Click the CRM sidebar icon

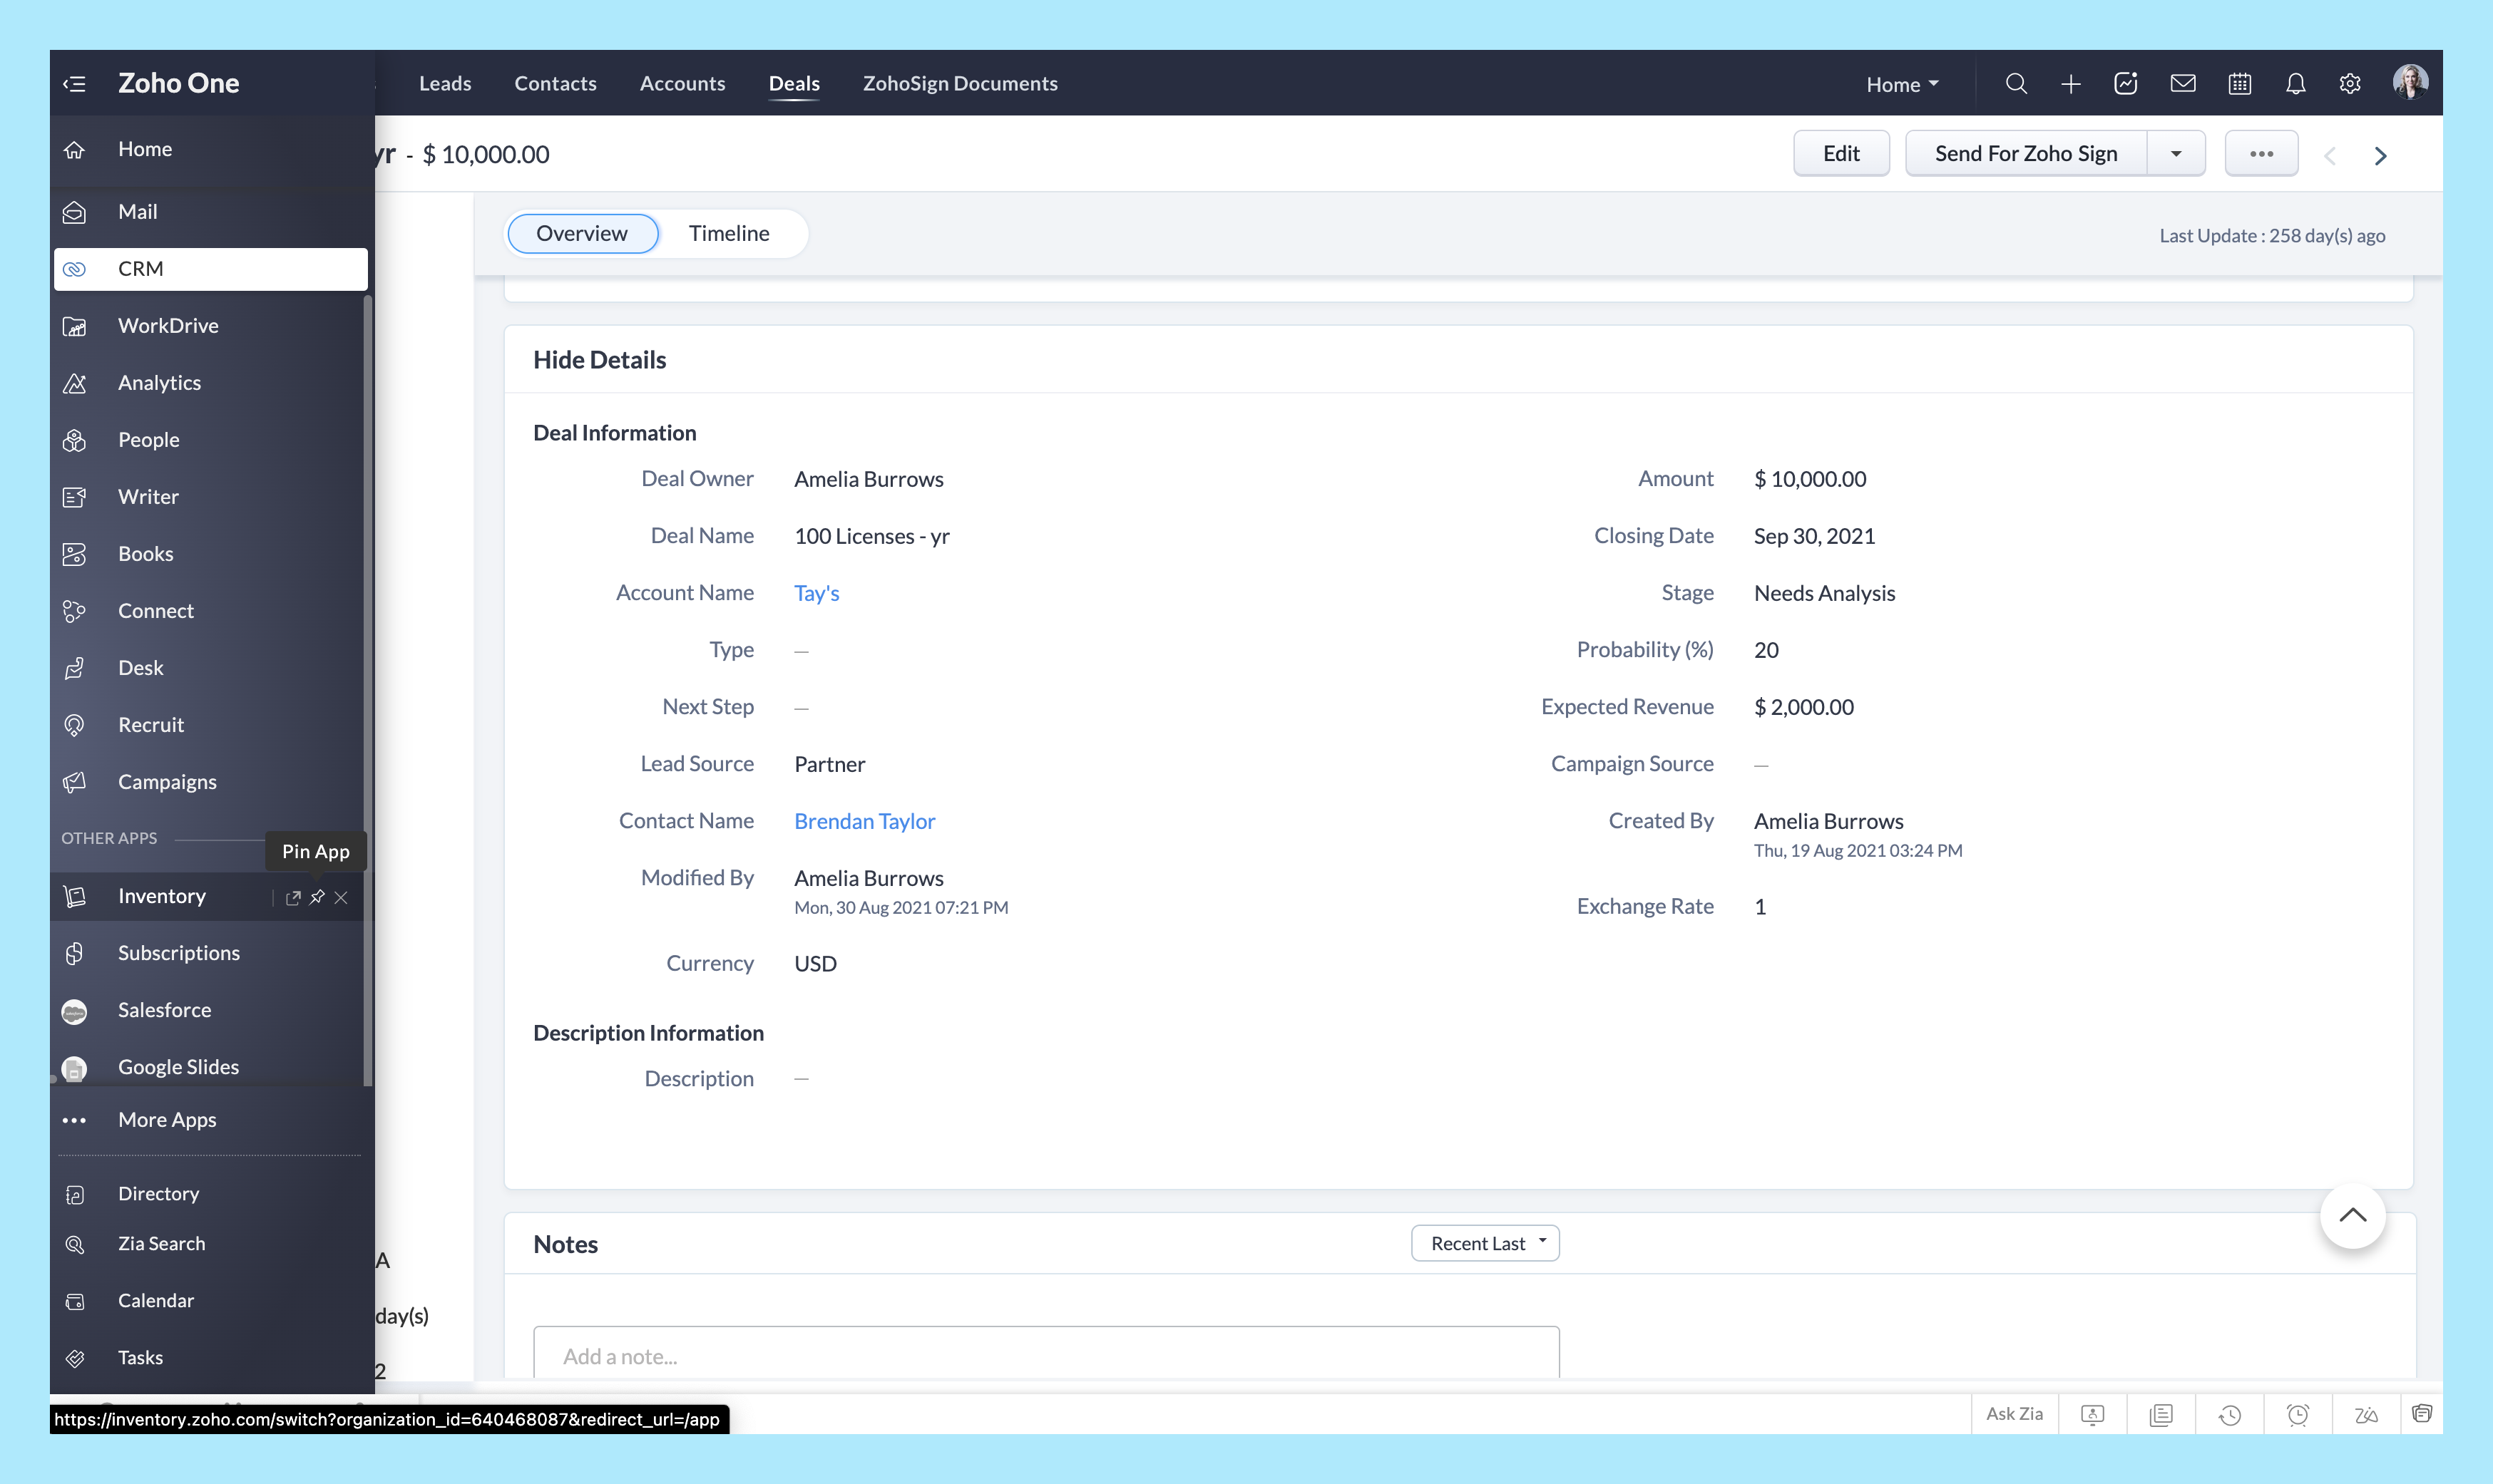pos(73,269)
